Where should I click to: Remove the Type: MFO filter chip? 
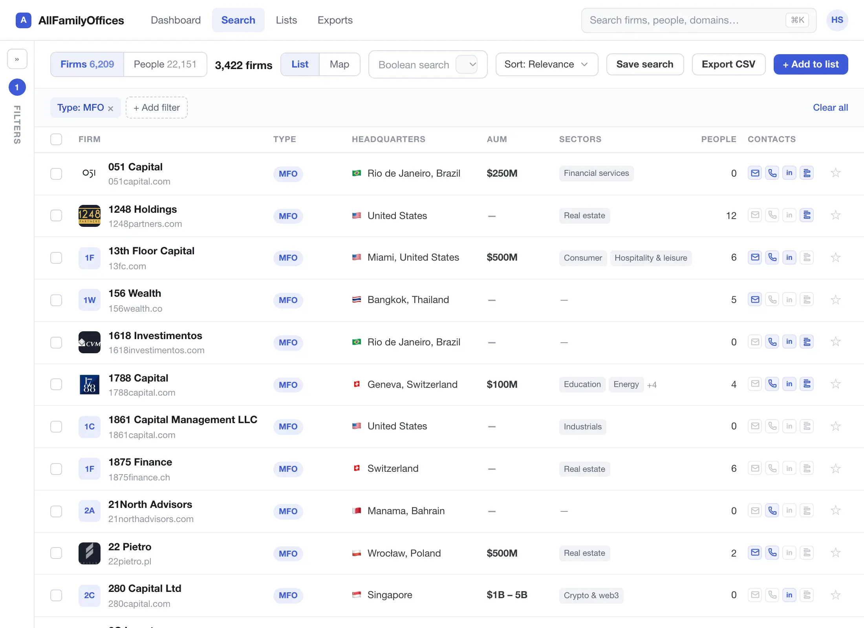pos(111,108)
